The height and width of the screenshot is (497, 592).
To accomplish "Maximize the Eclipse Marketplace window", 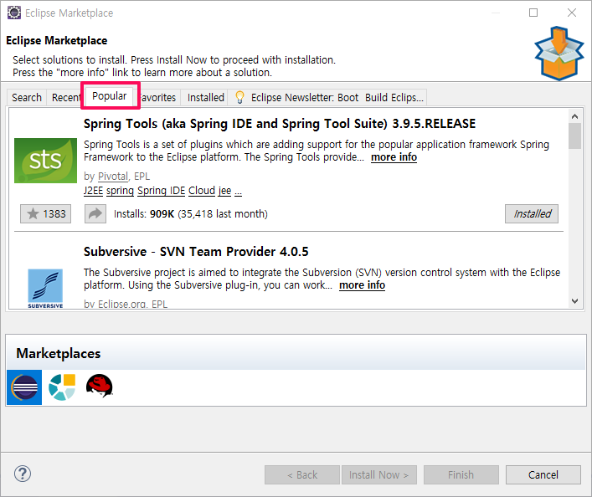I will [x=533, y=13].
